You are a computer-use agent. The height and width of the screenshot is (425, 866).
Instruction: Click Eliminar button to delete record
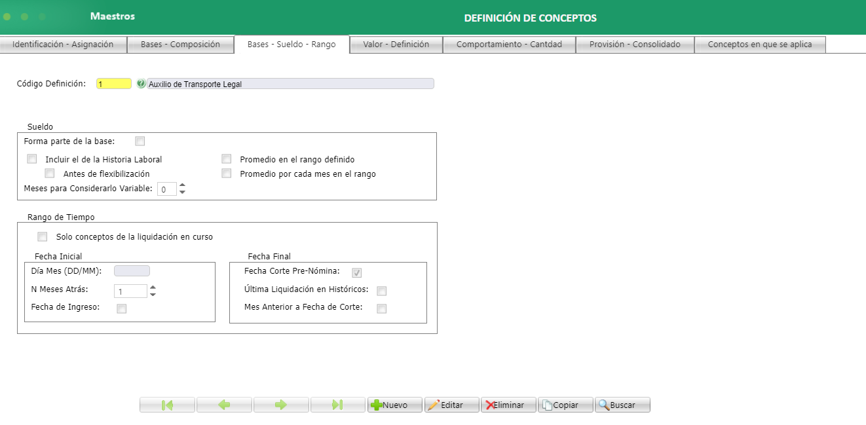508,405
